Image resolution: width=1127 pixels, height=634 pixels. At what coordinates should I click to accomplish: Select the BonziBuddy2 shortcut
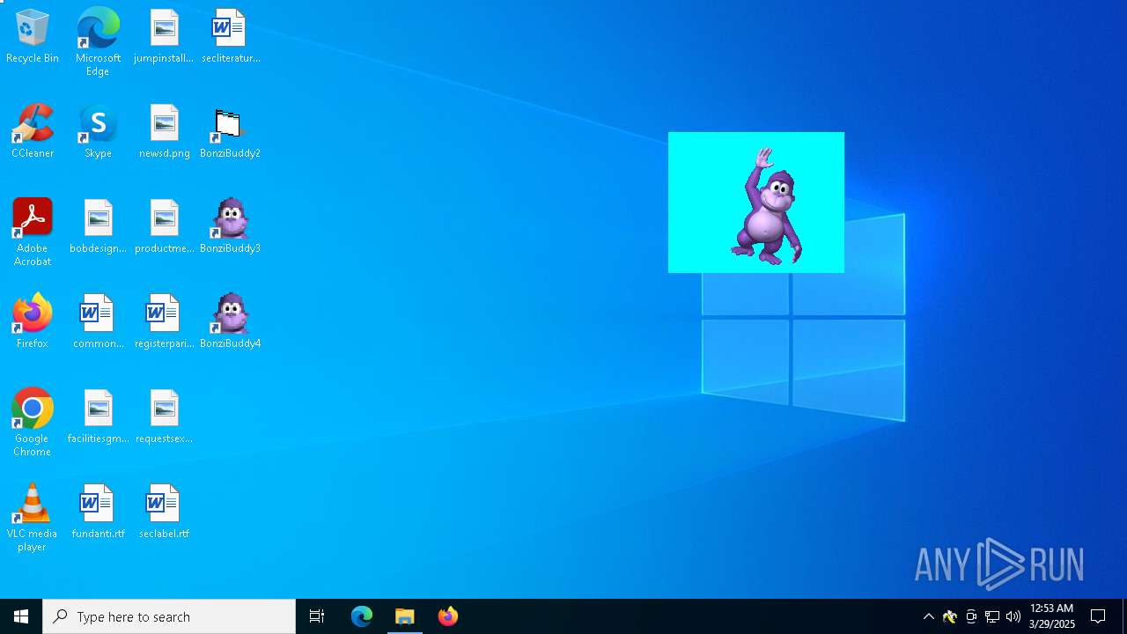point(230,132)
